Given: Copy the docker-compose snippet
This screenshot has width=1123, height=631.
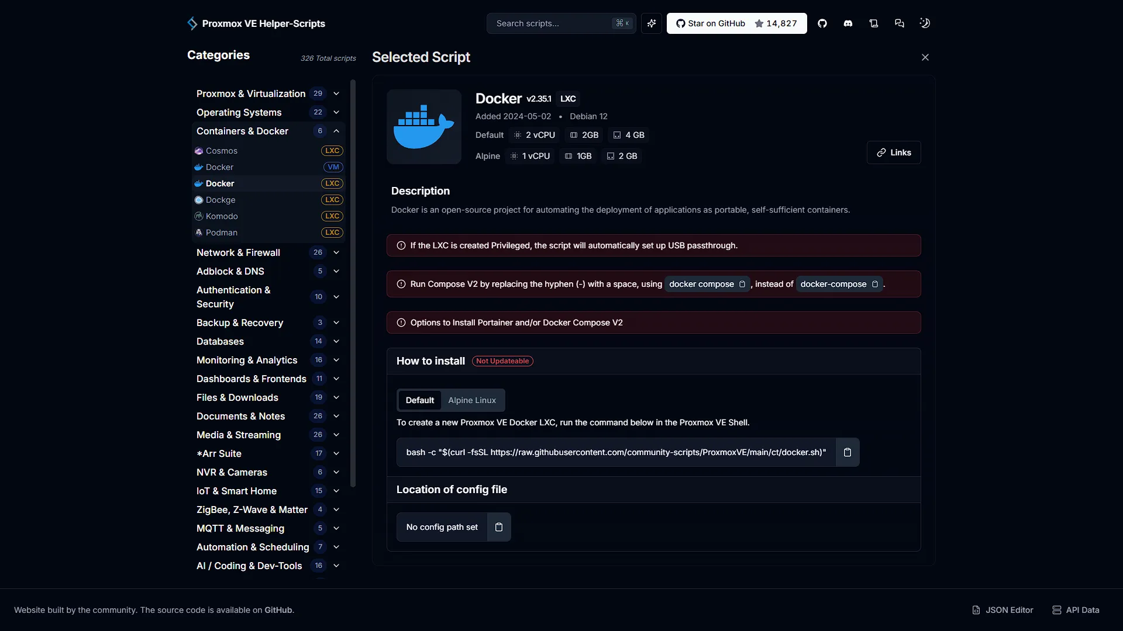Looking at the screenshot, I should 875,284.
